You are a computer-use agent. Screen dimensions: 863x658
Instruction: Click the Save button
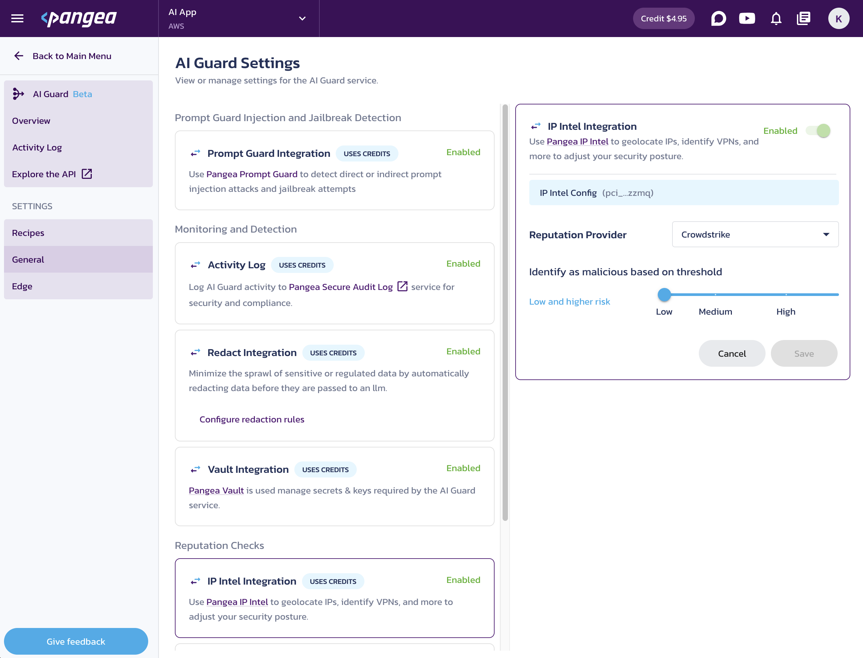804,353
